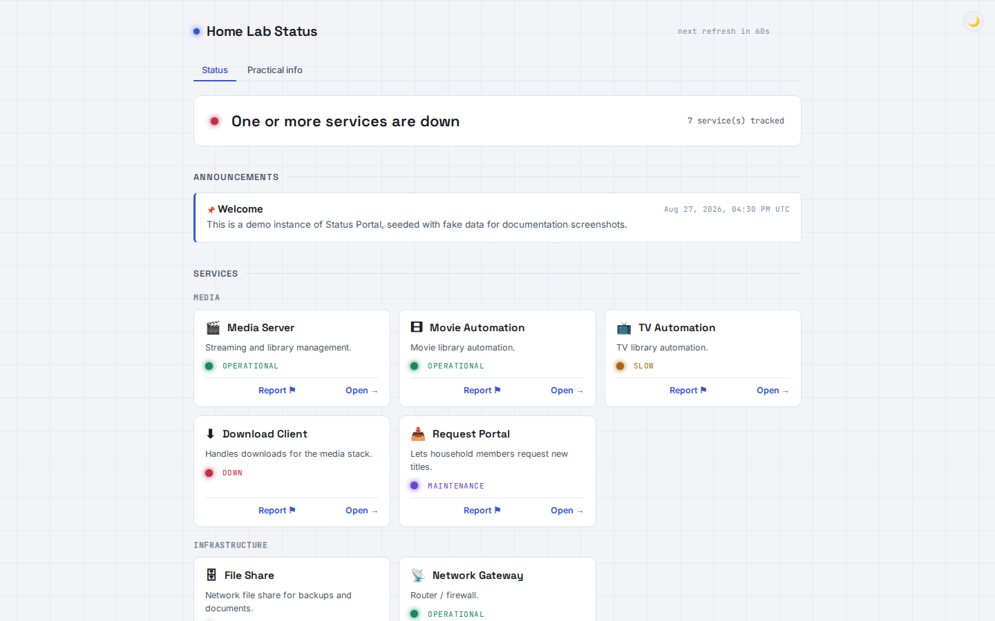This screenshot has width=995, height=621.
Task: Click Request Portal's purple maintenance indicator
Action: [415, 486]
